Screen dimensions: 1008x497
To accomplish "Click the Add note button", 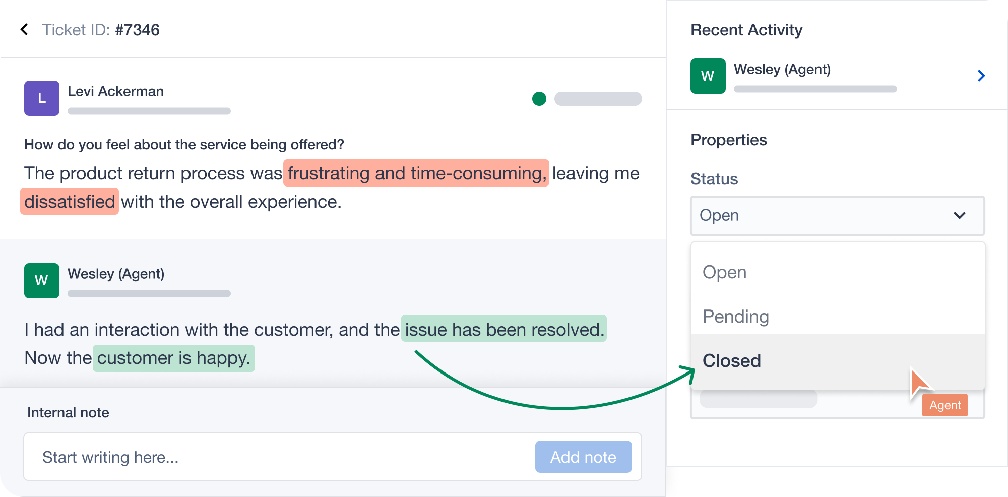I will coord(583,457).
